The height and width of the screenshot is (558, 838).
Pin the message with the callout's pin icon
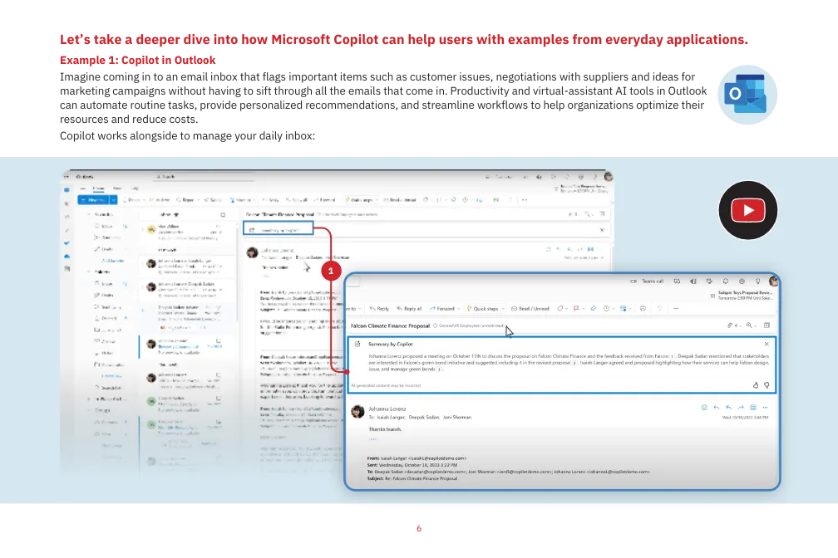pyautogui.click(x=594, y=309)
